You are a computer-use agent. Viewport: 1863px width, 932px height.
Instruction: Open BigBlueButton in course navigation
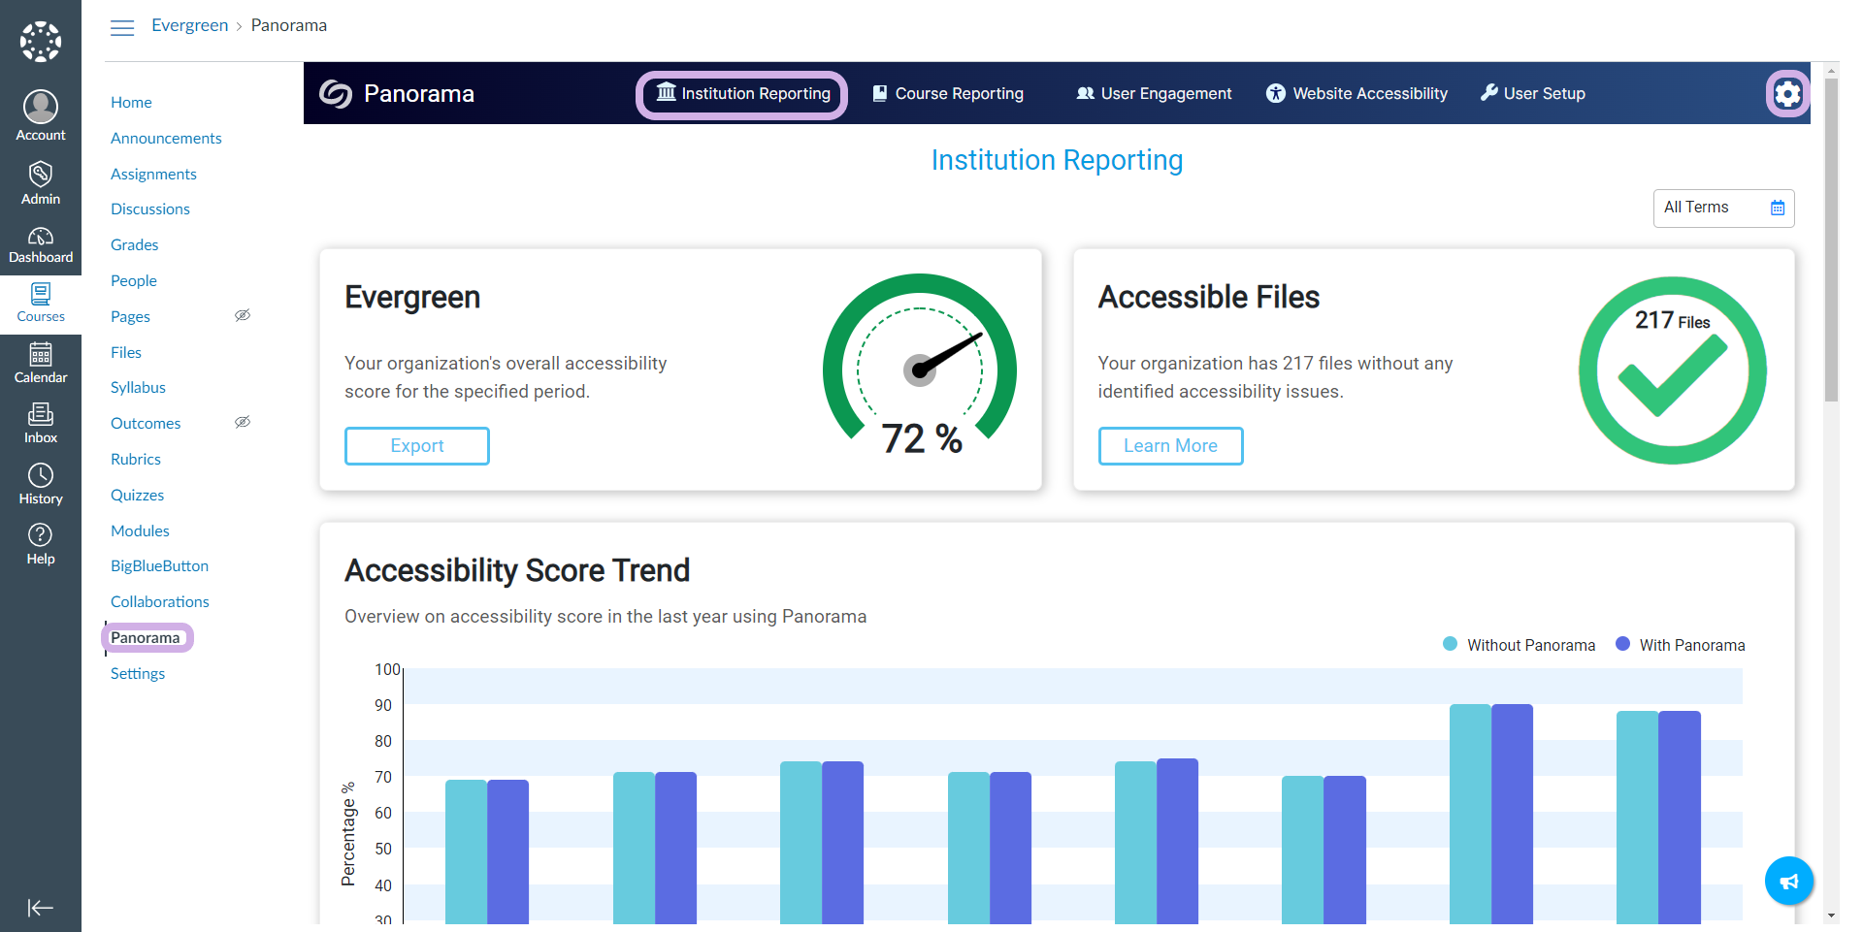pos(159,565)
